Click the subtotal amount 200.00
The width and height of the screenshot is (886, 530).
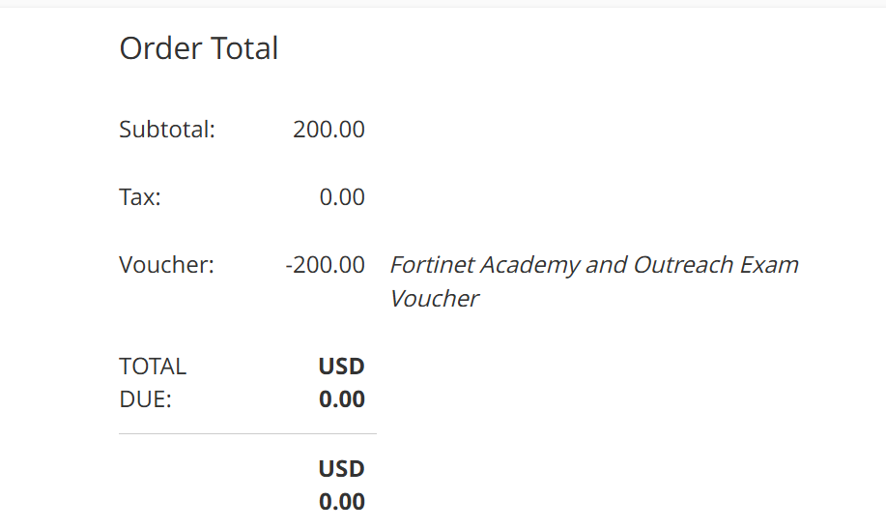tap(329, 130)
